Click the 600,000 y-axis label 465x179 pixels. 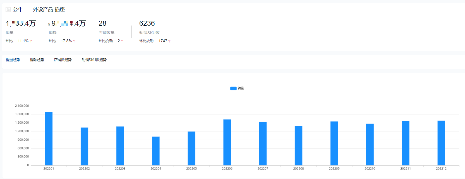click(23, 148)
